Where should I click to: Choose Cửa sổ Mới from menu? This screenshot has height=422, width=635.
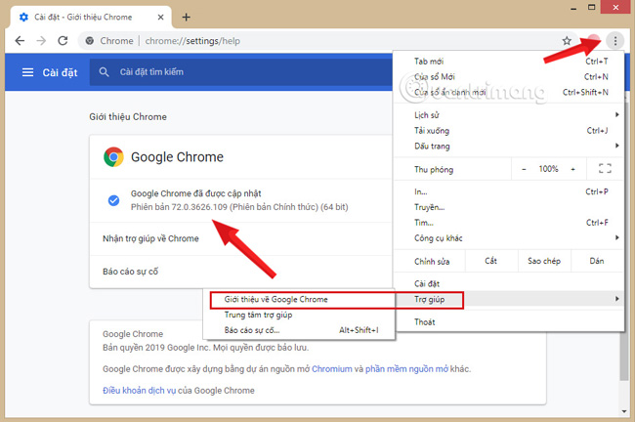509,76
